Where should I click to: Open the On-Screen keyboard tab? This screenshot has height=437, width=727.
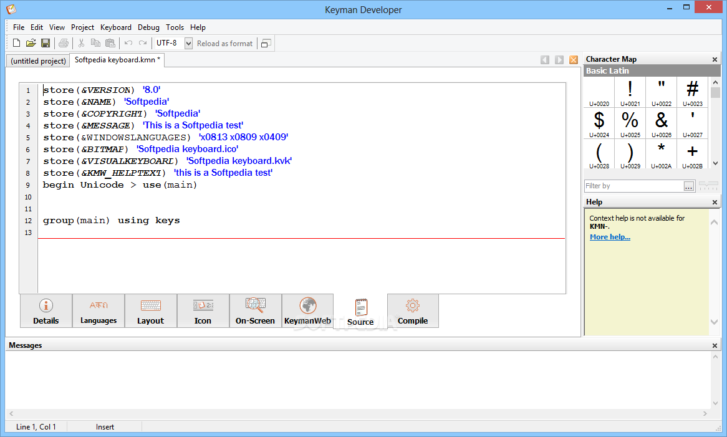(256, 311)
